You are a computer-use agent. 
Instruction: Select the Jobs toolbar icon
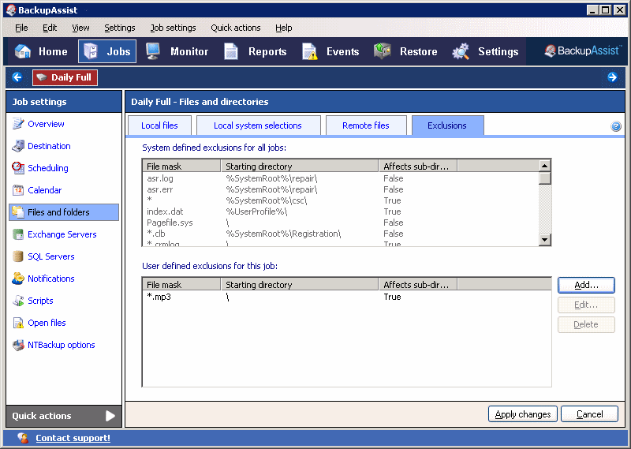pos(91,51)
